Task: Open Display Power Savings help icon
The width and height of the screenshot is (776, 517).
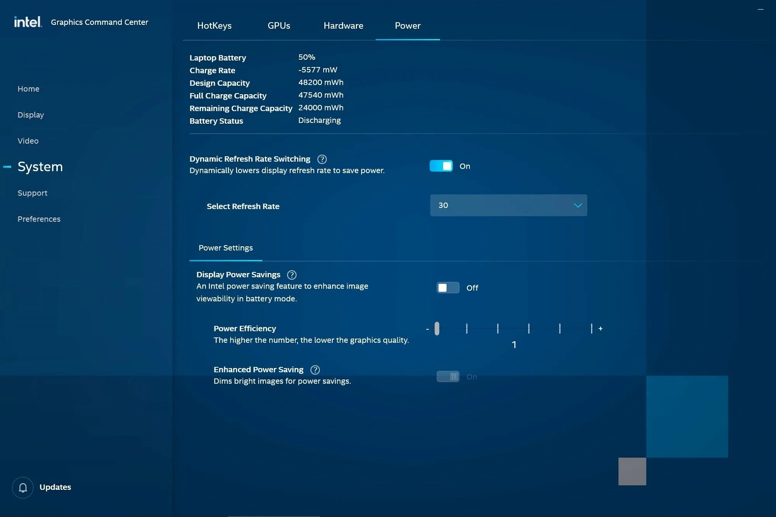Action: pyautogui.click(x=291, y=275)
